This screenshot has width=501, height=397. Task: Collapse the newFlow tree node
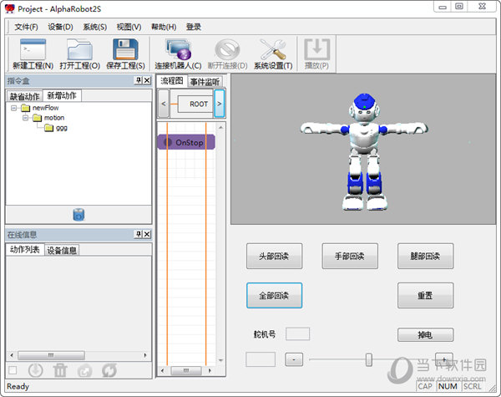pyautogui.click(x=13, y=108)
